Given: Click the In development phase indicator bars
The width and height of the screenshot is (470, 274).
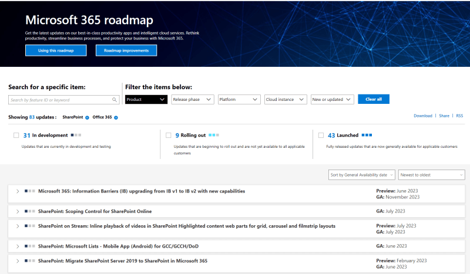Looking at the screenshot, I should [76, 135].
